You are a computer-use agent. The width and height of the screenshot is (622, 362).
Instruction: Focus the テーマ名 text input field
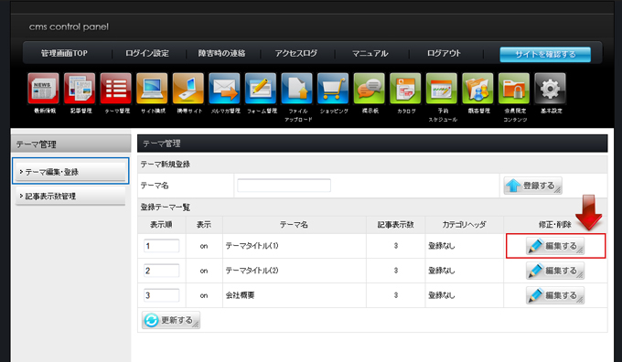pos(284,186)
